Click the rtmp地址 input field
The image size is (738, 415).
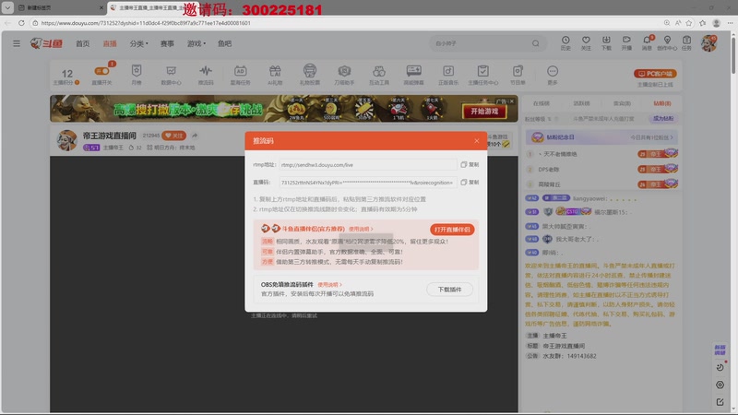tap(367, 165)
